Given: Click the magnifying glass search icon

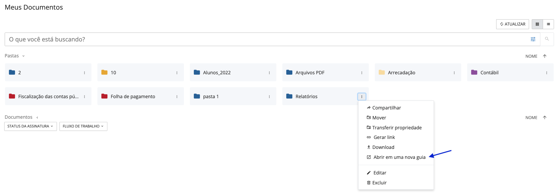Looking at the screenshot, I should point(547,39).
